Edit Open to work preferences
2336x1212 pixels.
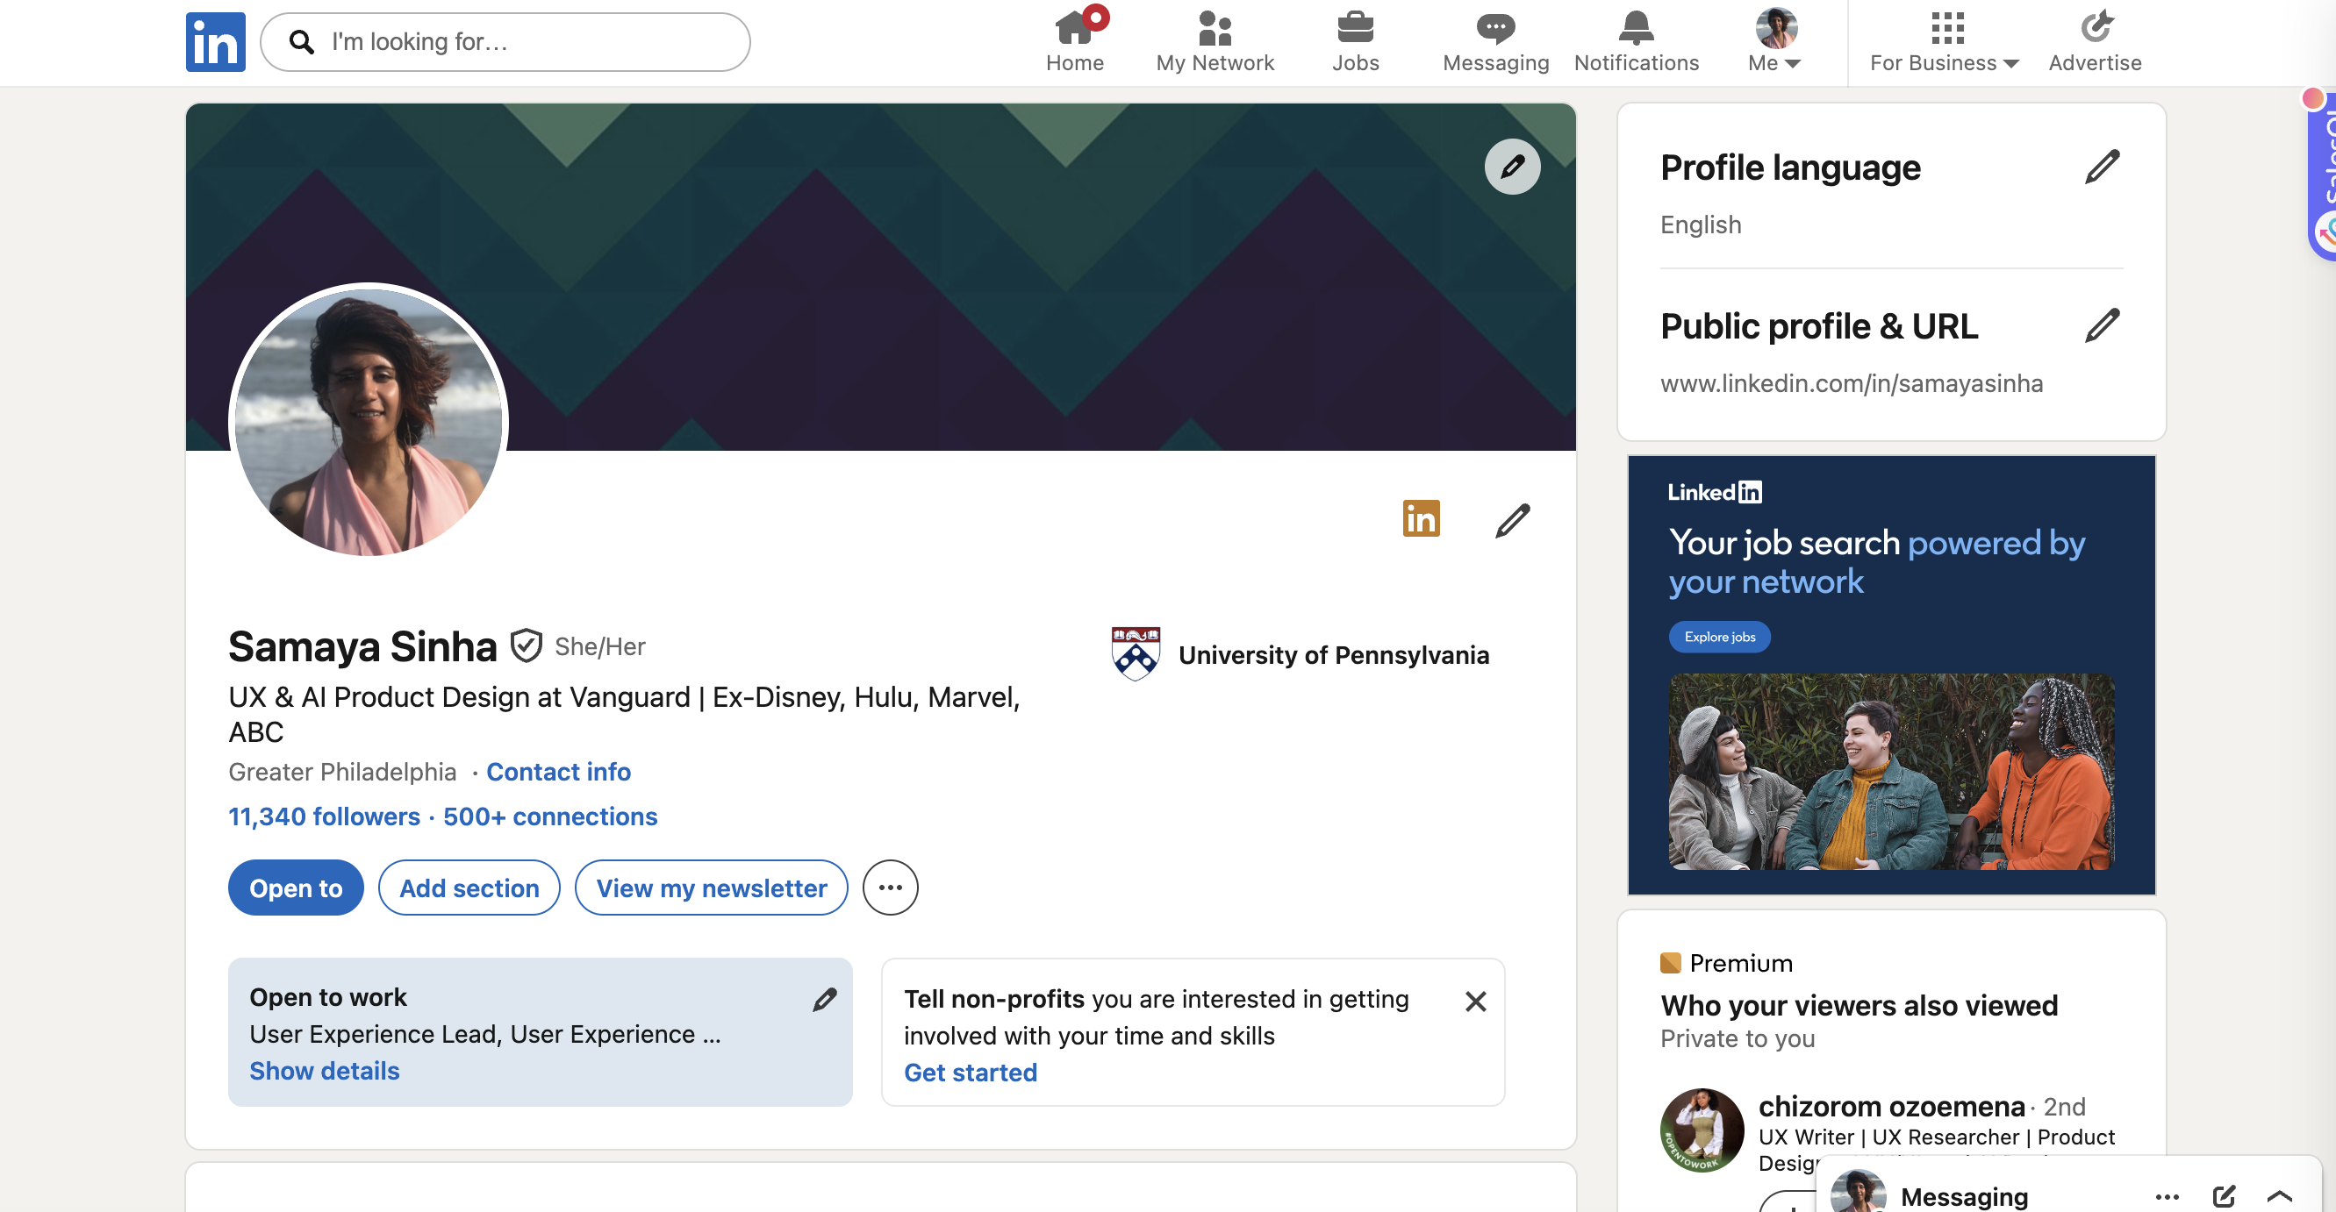click(824, 999)
